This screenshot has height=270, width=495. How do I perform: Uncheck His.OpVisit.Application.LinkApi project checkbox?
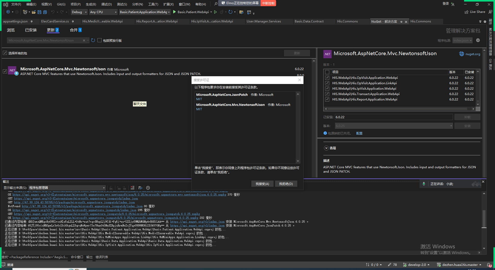click(x=327, y=83)
